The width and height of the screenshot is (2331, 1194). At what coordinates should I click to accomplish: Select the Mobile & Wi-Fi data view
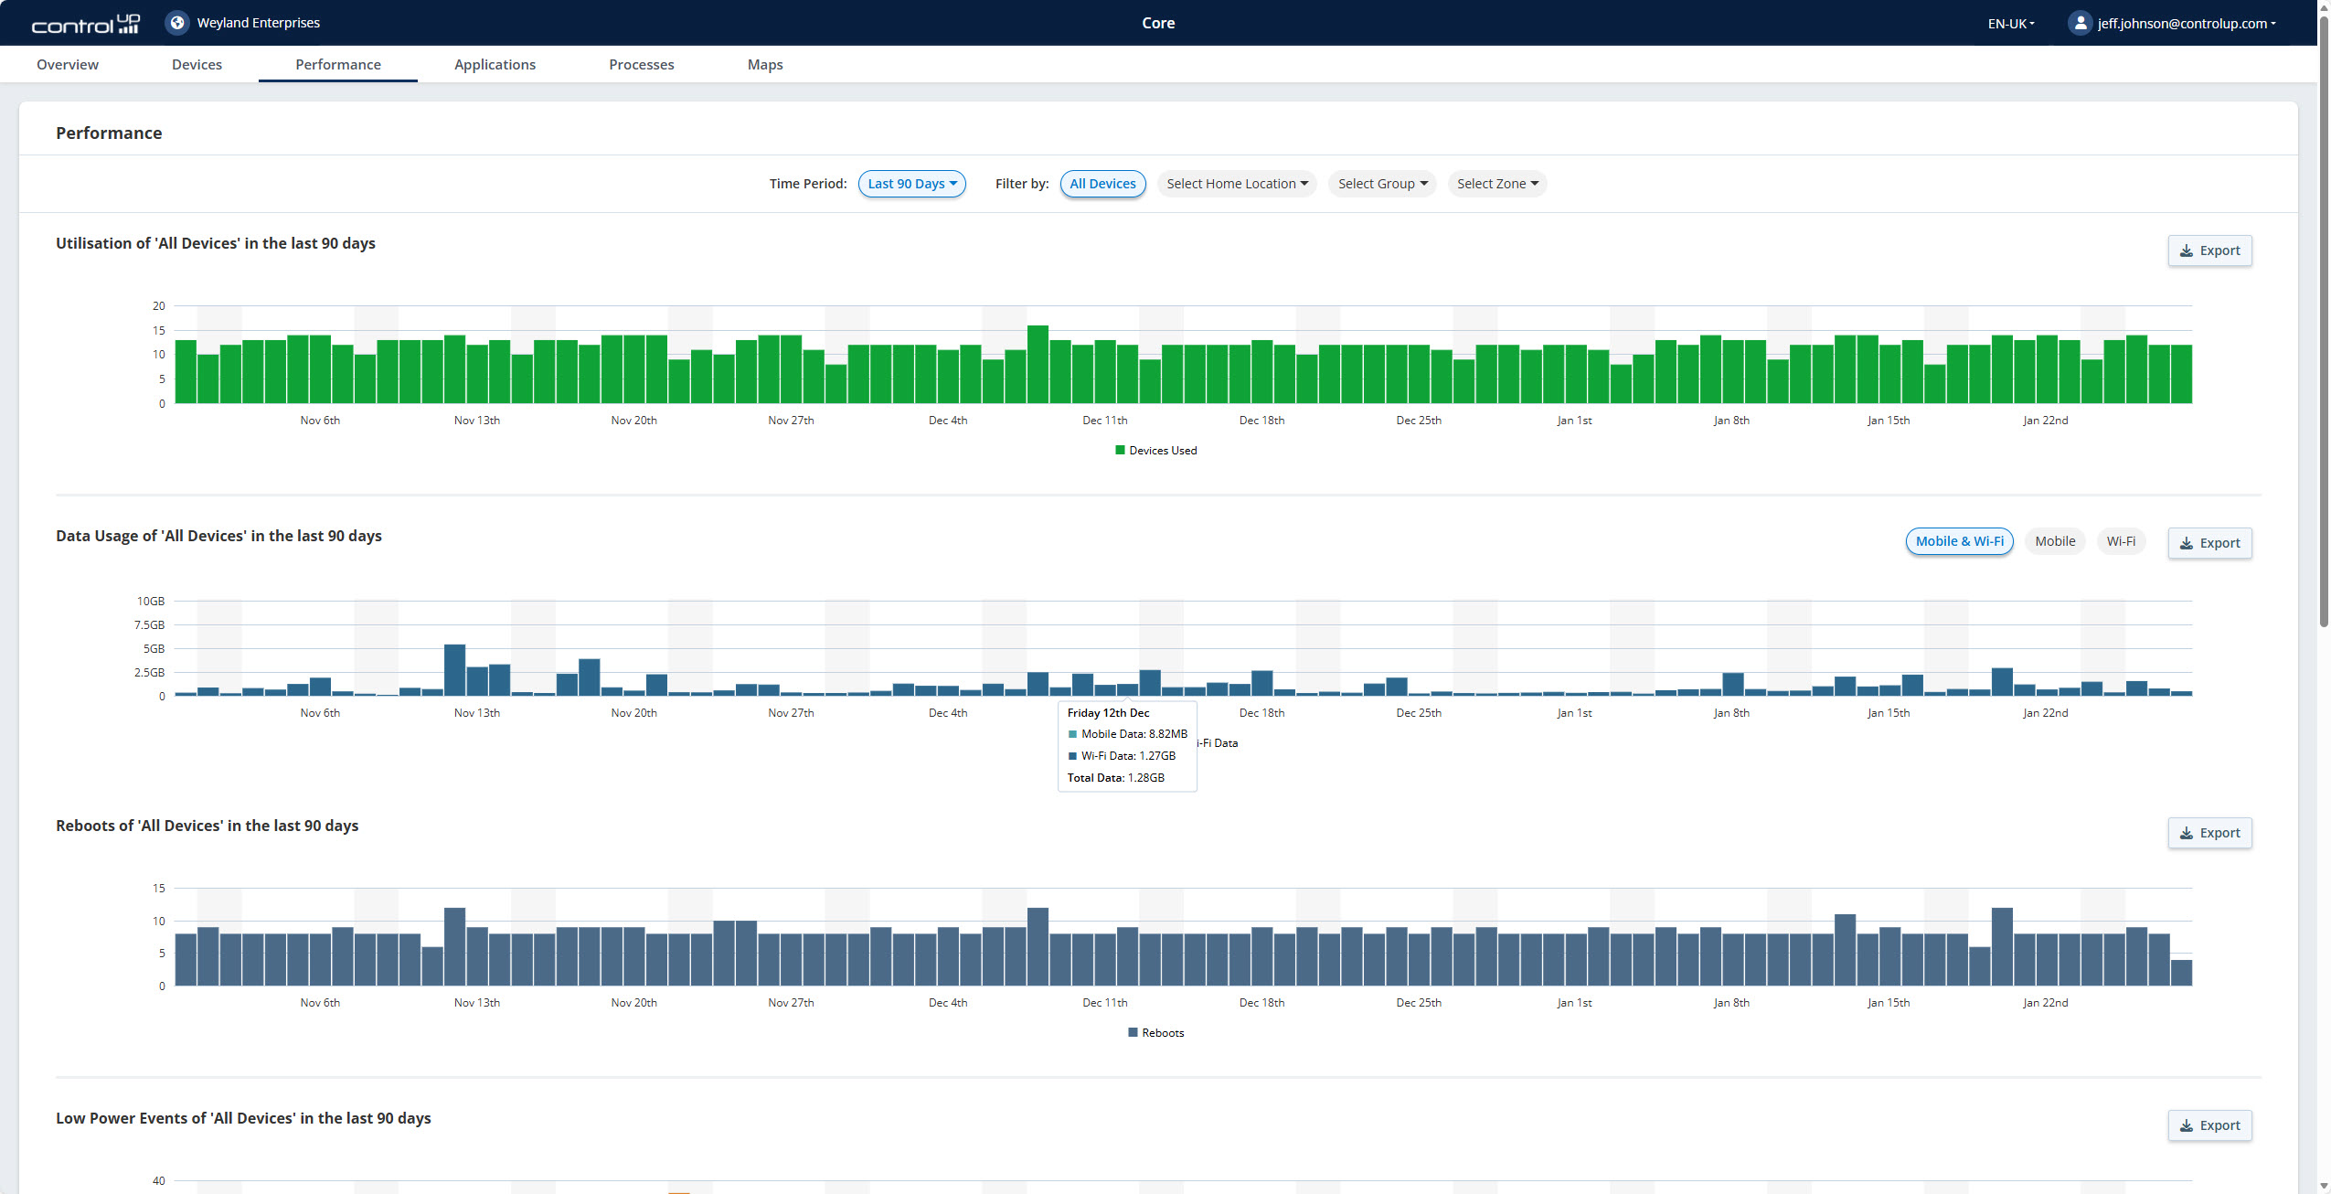coord(1959,541)
